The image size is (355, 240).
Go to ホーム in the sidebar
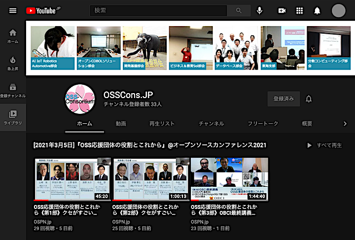13,36
